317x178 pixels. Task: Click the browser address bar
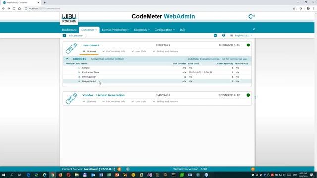point(158,9)
